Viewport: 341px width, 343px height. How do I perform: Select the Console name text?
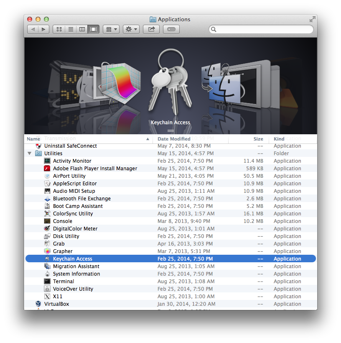(x=63, y=221)
